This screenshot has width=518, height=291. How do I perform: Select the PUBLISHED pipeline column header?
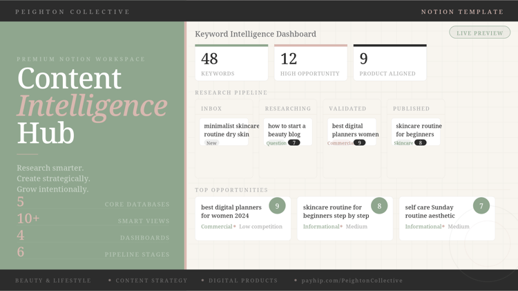pyautogui.click(x=412, y=109)
